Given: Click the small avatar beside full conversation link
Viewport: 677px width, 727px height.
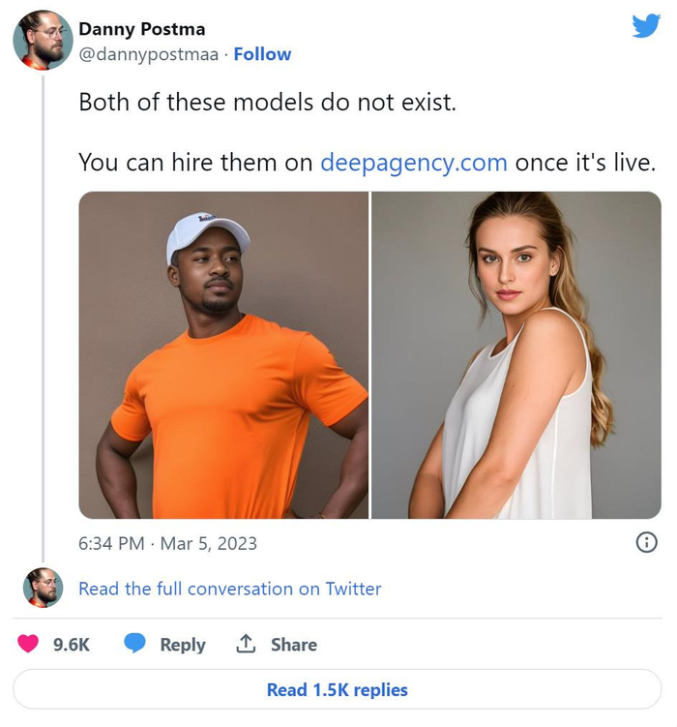Looking at the screenshot, I should 43,588.
